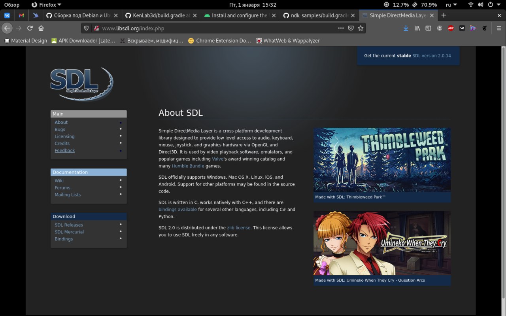Close the Simple DirectMedia Layer tab
The height and width of the screenshot is (316, 506).
tap(432, 15)
